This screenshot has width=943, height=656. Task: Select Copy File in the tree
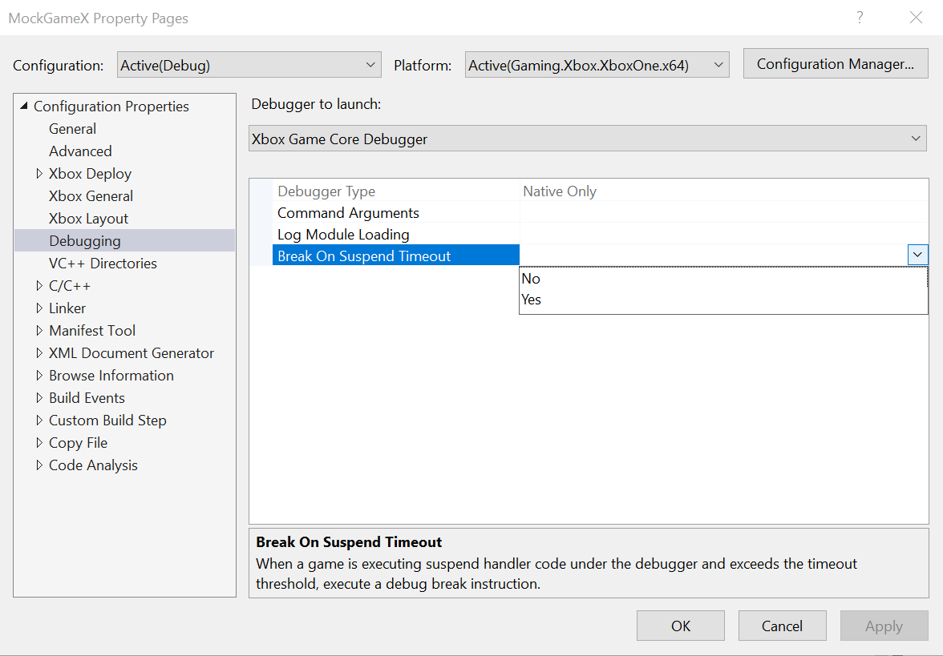coord(79,443)
